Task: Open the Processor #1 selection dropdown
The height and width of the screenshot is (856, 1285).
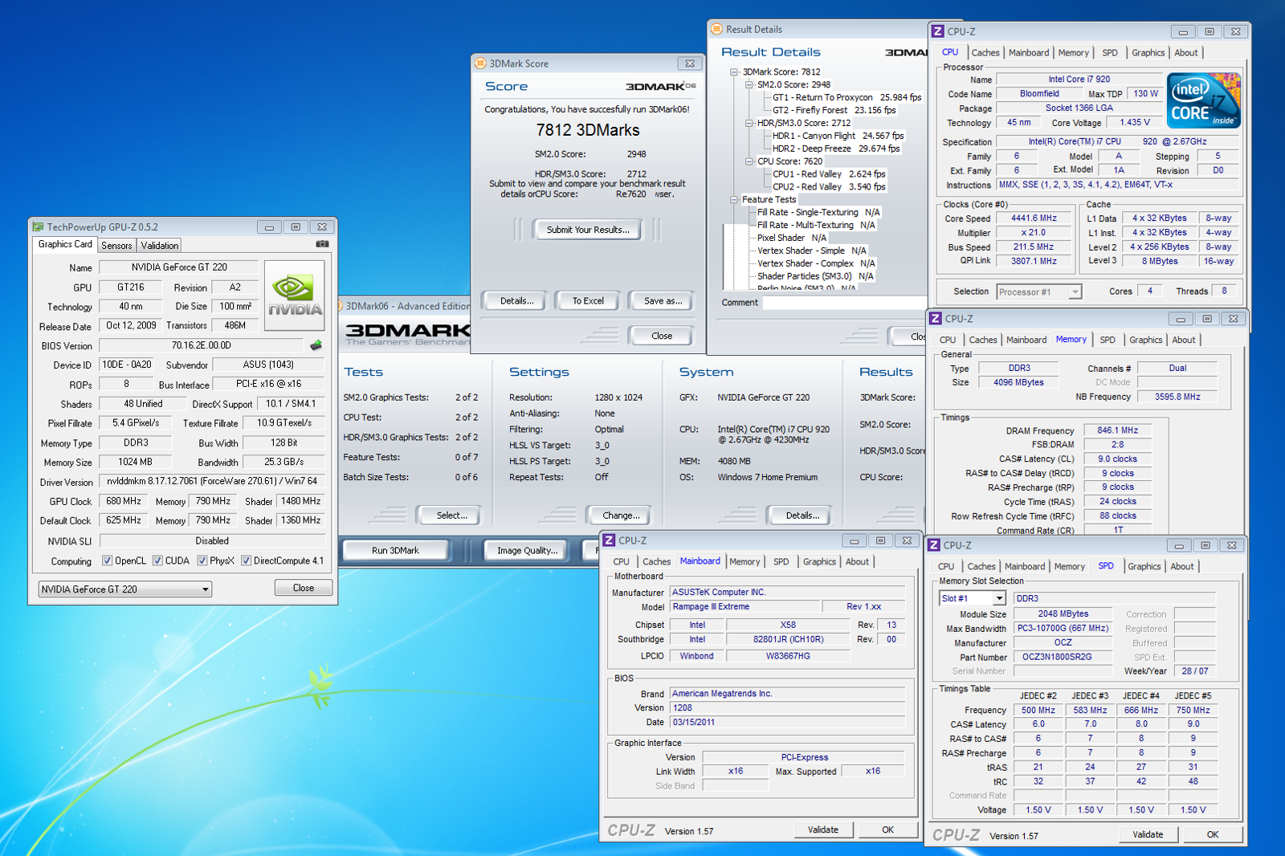Action: [x=1039, y=292]
